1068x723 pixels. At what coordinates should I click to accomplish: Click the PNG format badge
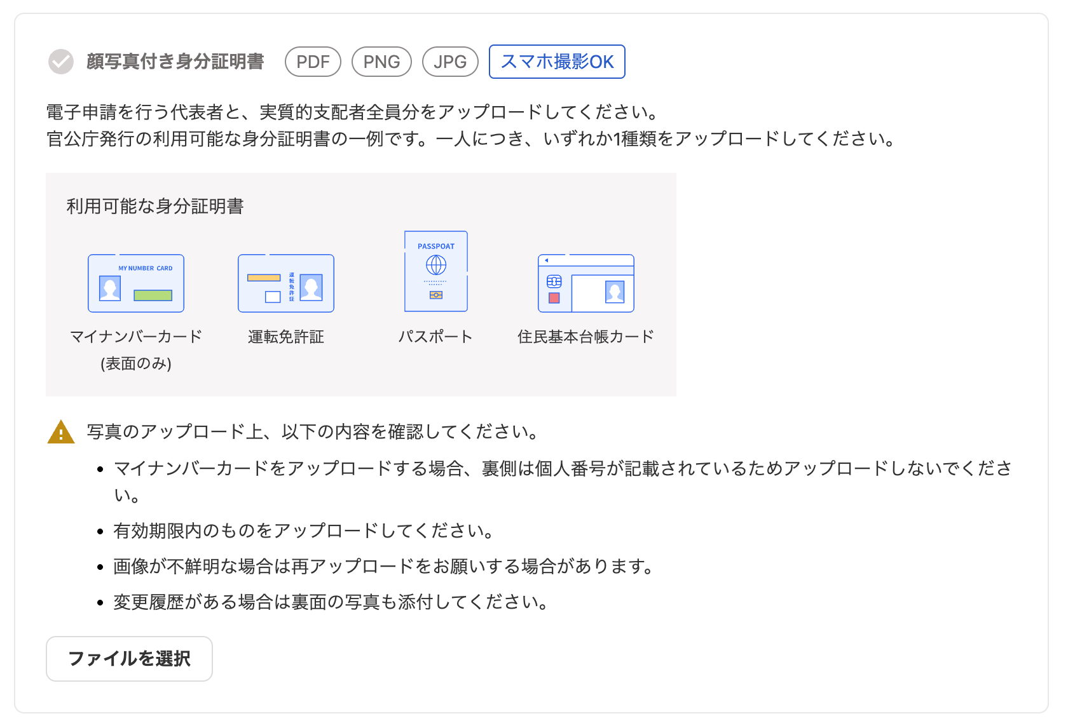(x=381, y=62)
